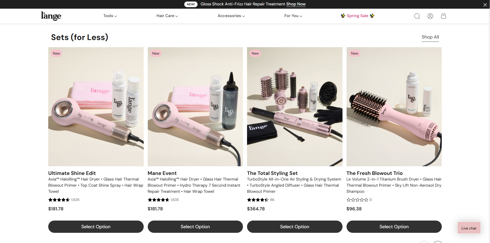Viewport: 490px width, 243px height.
Task: Follow the Shop Now link in banner
Action: click(296, 4)
